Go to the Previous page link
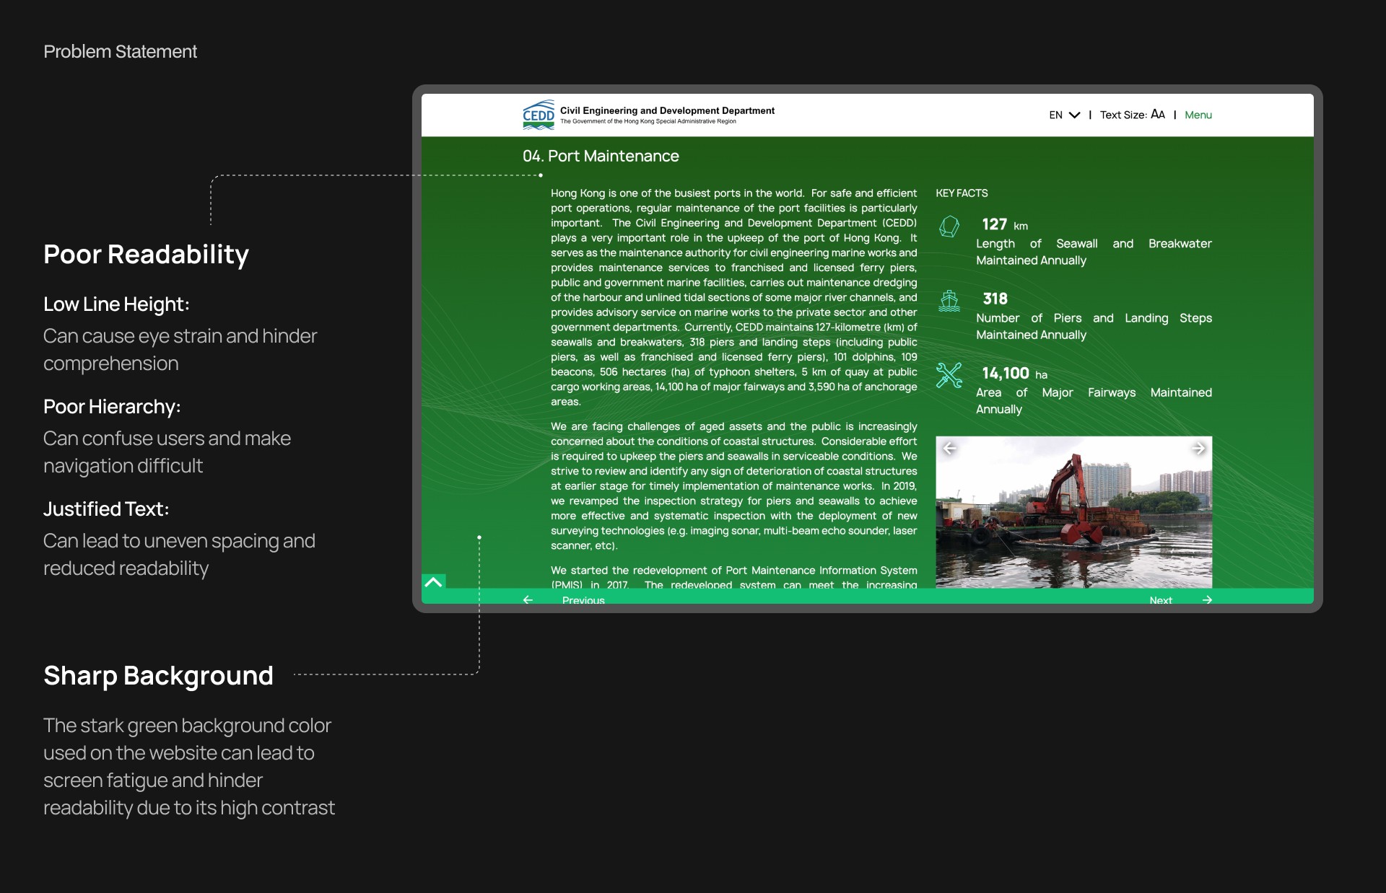 click(583, 599)
